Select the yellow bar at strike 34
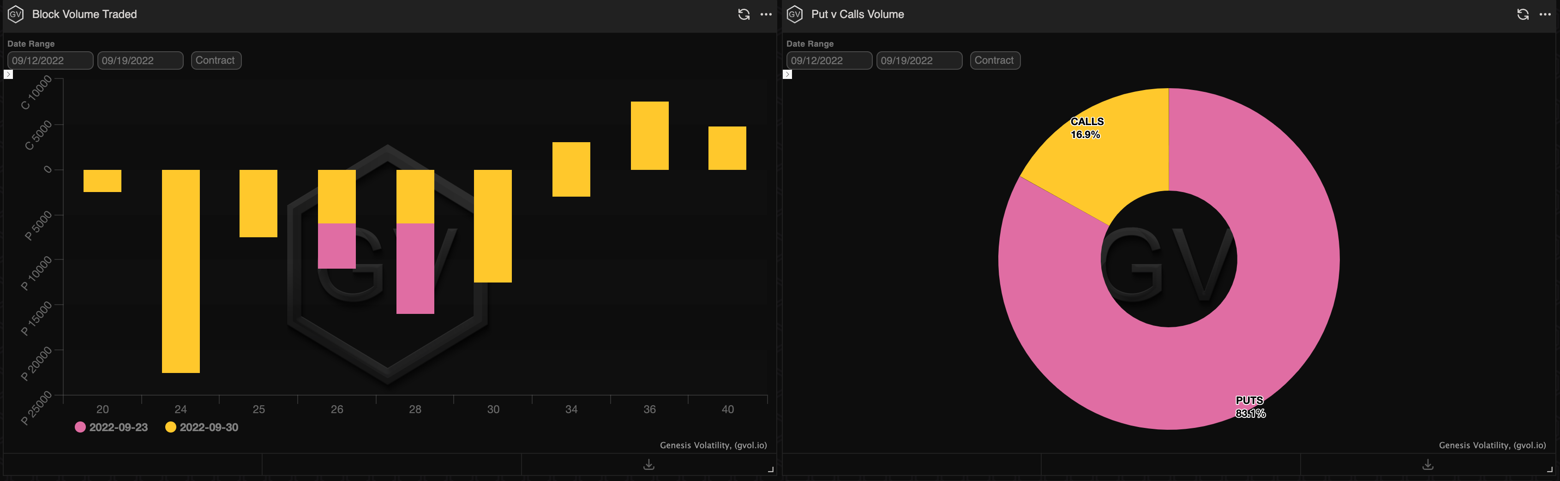Image resolution: width=1560 pixels, height=481 pixels. click(x=571, y=169)
